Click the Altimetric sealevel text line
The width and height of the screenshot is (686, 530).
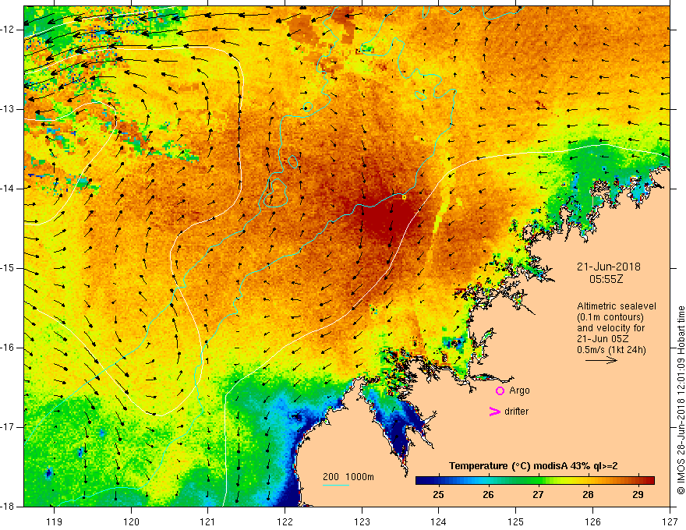617,306
